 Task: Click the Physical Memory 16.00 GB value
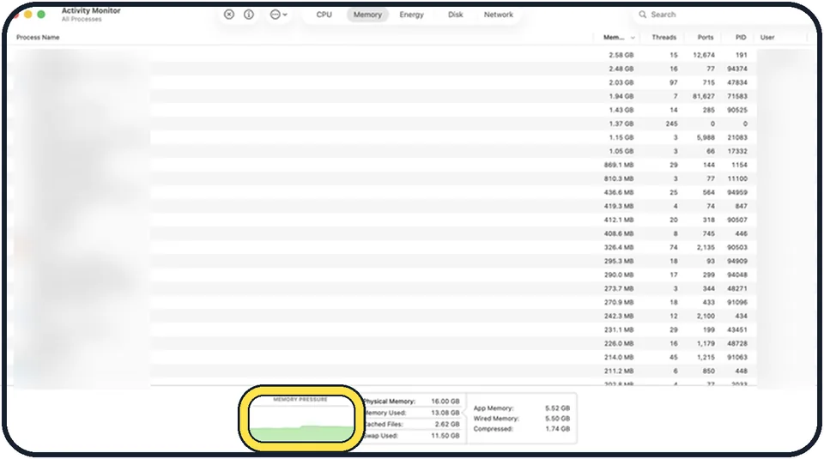(x=445, y=402)
